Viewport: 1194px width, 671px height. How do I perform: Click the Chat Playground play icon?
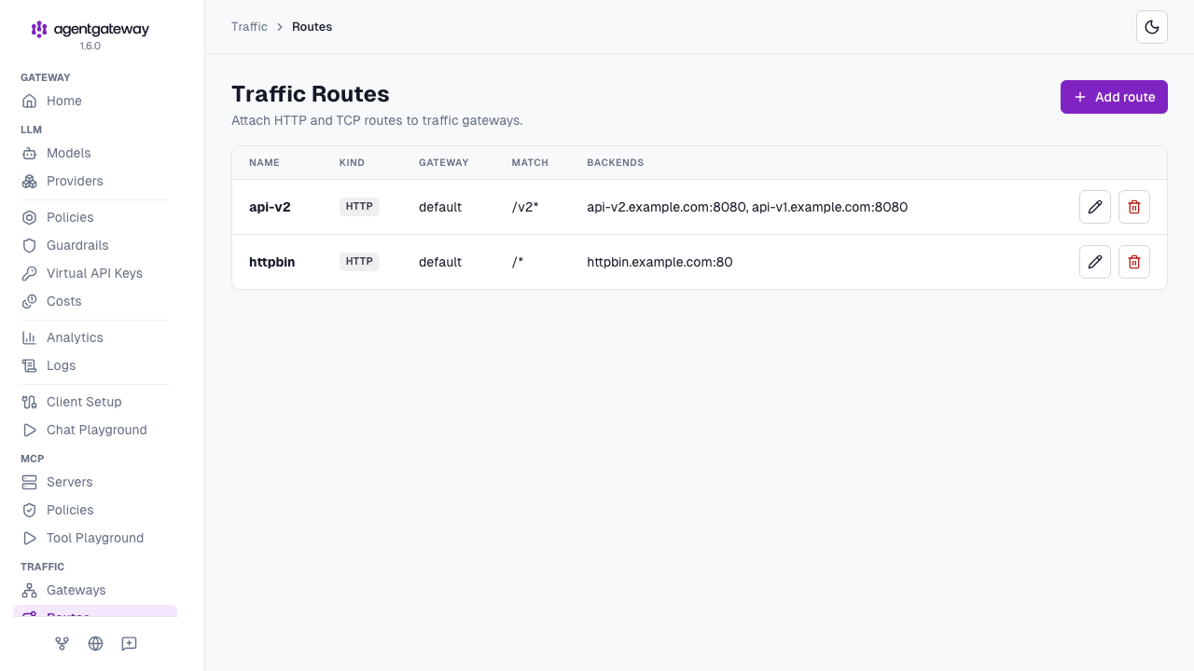click(30, 430)
